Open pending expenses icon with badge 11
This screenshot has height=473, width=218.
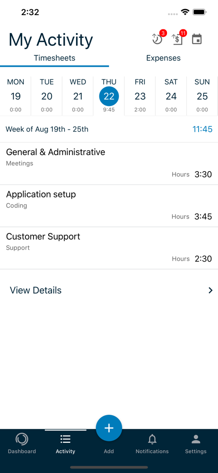tap(178, 39)
